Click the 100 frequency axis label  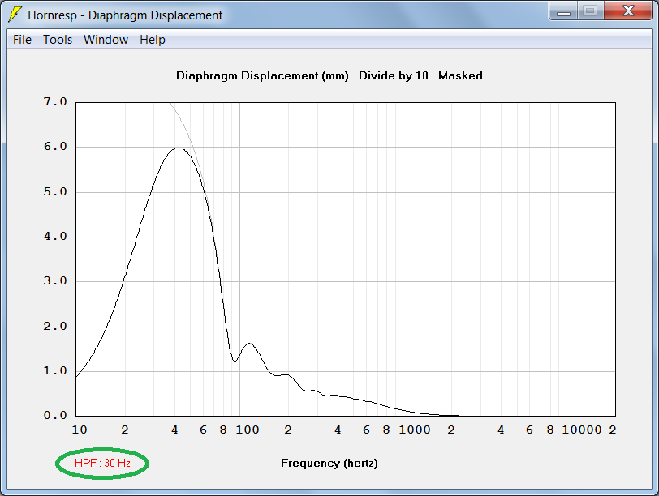click(x=247, y=430)
